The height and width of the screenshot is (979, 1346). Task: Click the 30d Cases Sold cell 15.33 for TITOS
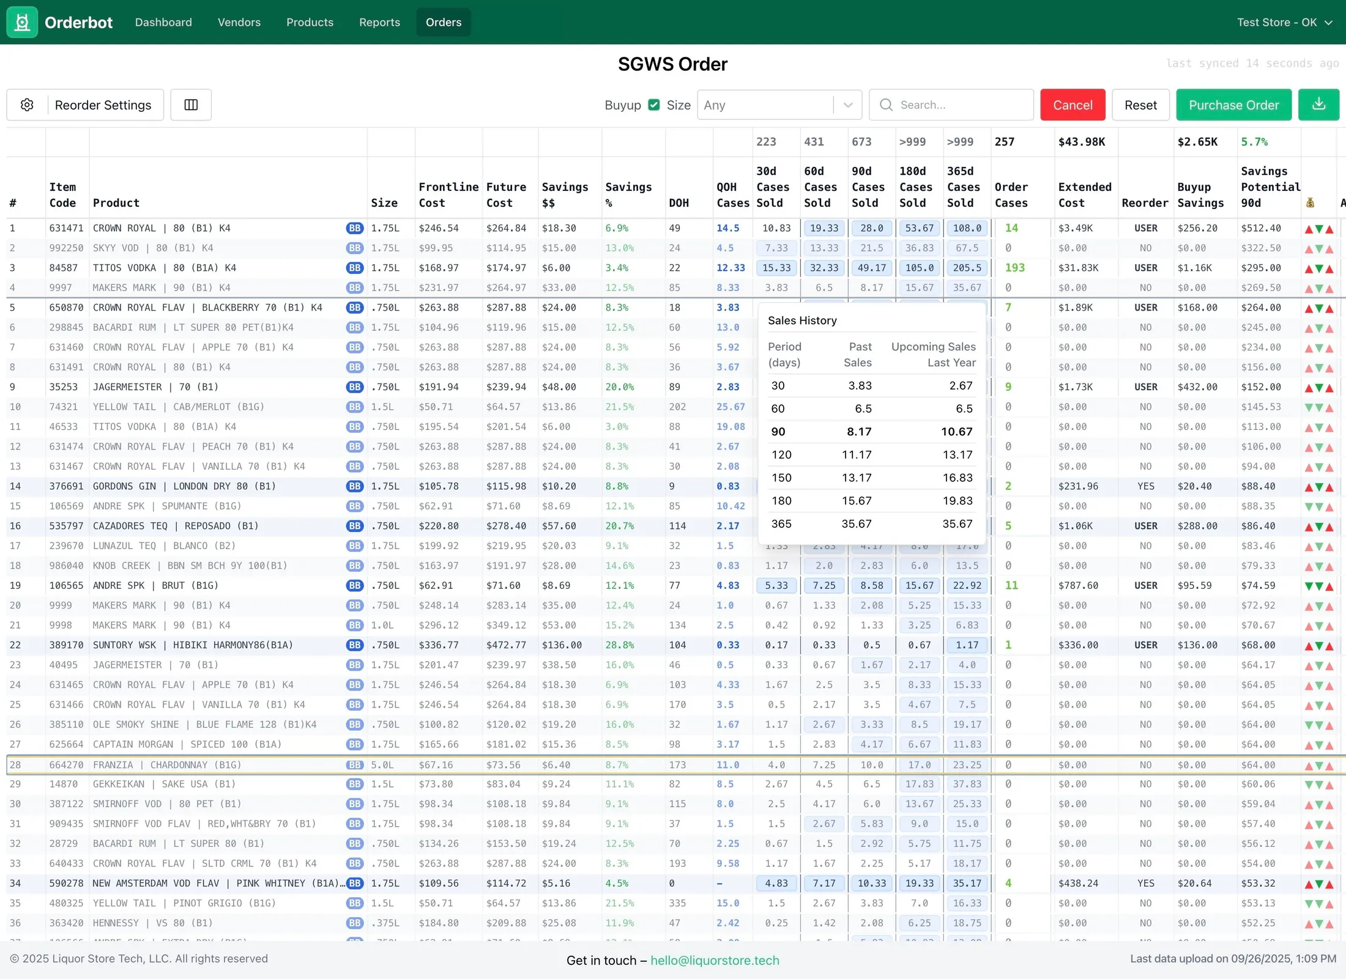pos(776,268)
